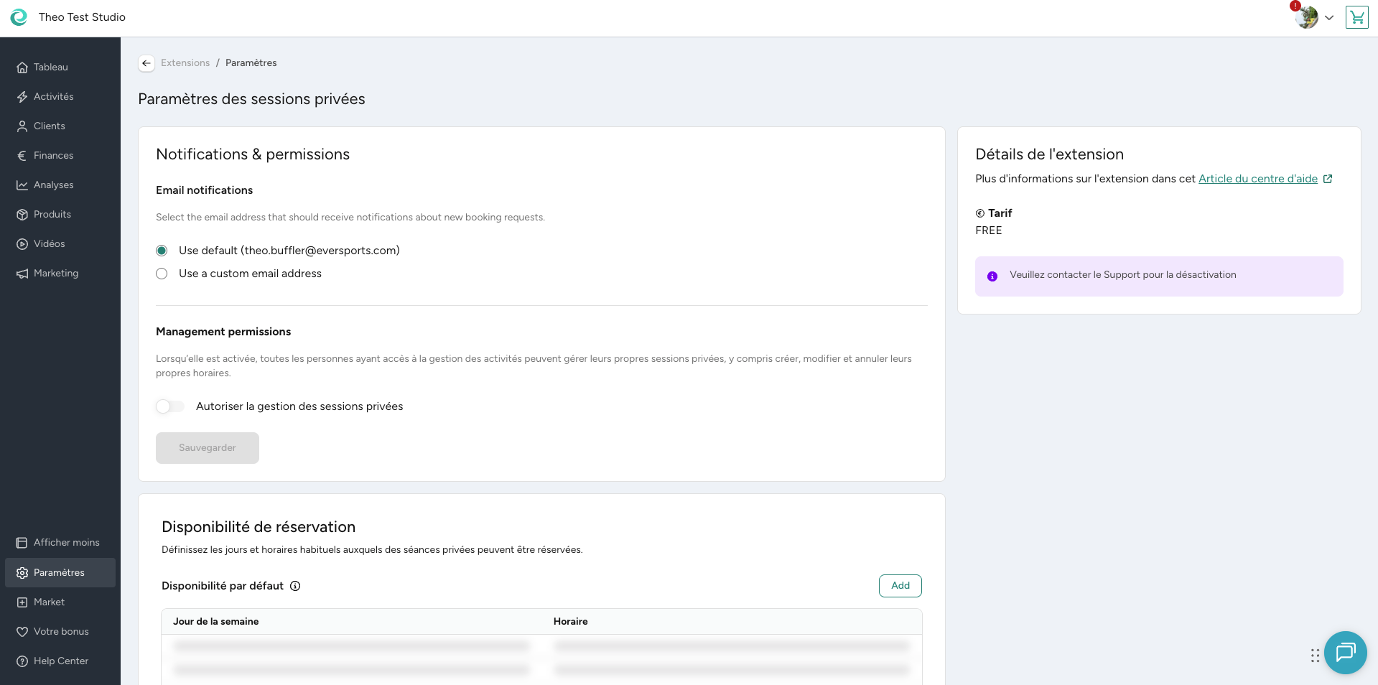Image resolution: width=1378 pixels, height=685 pixels.
Task: Click the shopping cart icon
Action: click(x=1356, y=17)
